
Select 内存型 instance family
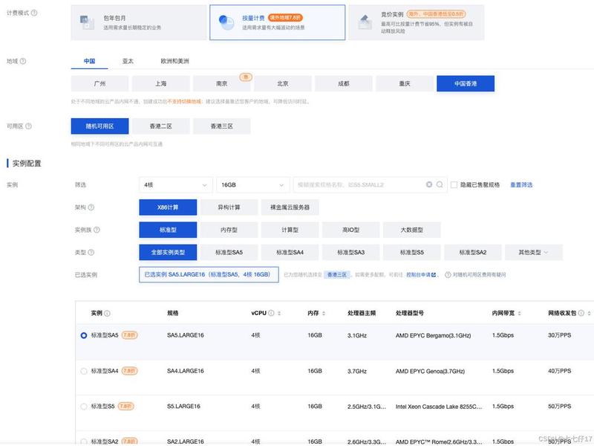tap(229, 230)
